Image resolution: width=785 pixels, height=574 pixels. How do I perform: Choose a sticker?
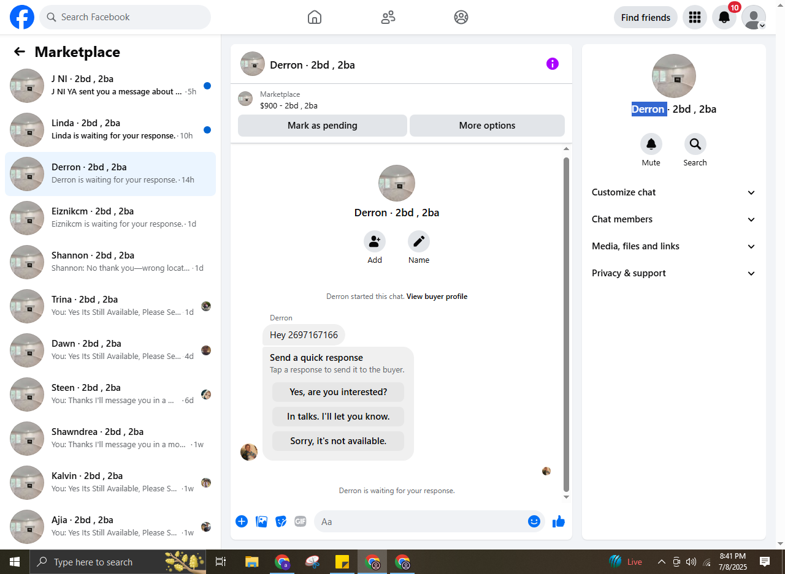tap(281, 521)
